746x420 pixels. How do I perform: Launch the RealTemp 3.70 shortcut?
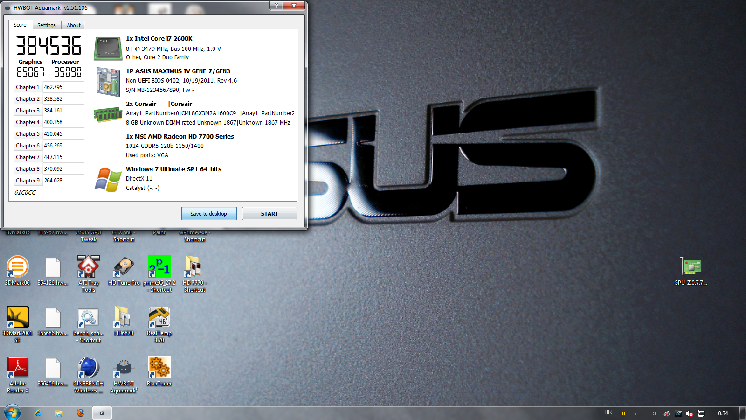(x=159, y=324)
